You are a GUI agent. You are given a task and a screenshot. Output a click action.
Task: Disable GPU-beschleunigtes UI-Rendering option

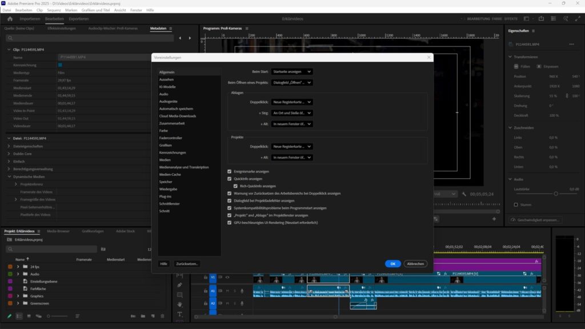click(x=230, y=223)
